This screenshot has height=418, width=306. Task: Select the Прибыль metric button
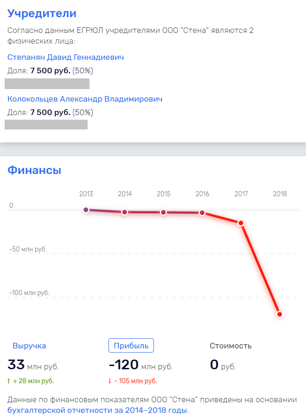click(x=131, y=345)
